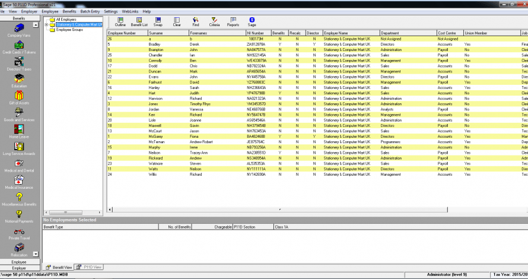Click the Tax Year status bar entry
Viewport: 528px width, 279px height.
pyautogui.click(x=509, y=275)
